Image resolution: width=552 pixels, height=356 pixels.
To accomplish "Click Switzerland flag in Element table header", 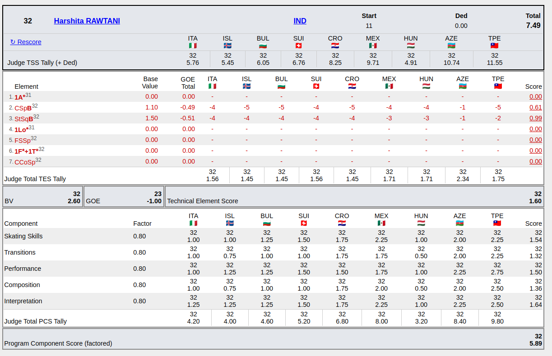I will pyautogui.click(x=316, y=86).
